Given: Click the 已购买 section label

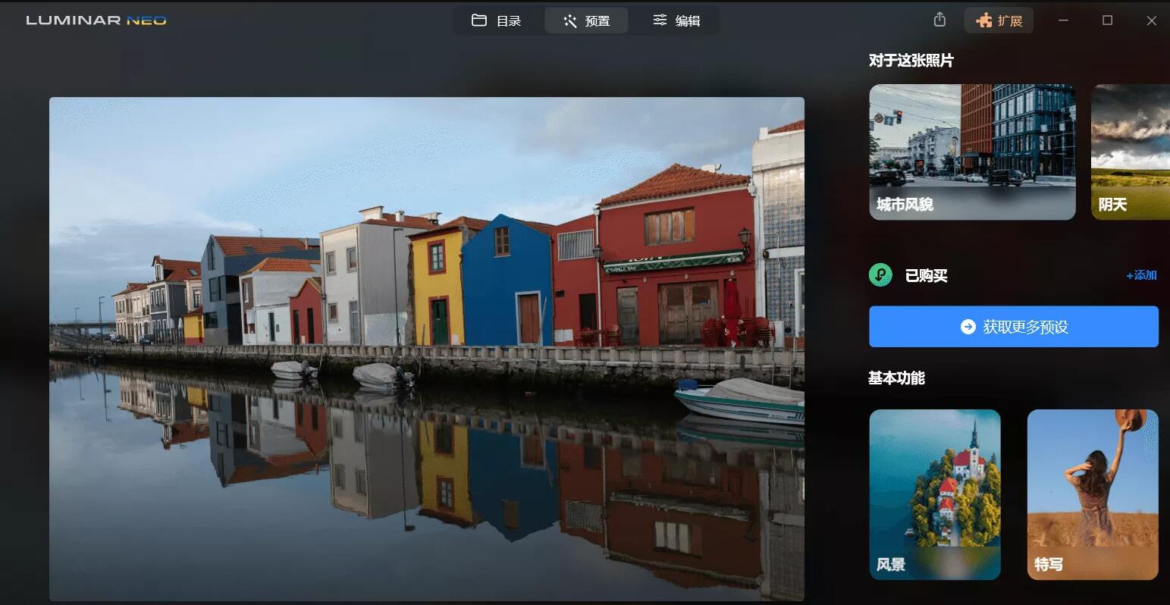Looking at the screenshot, I should click(x=926, y=276).
